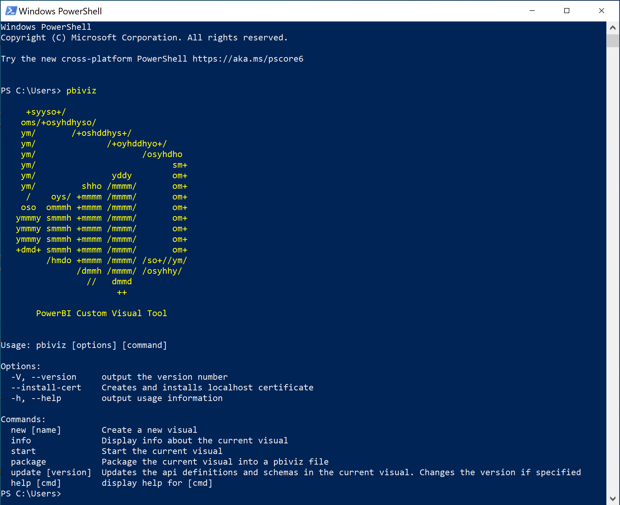Click the new [name] command label

click(34, 429)
